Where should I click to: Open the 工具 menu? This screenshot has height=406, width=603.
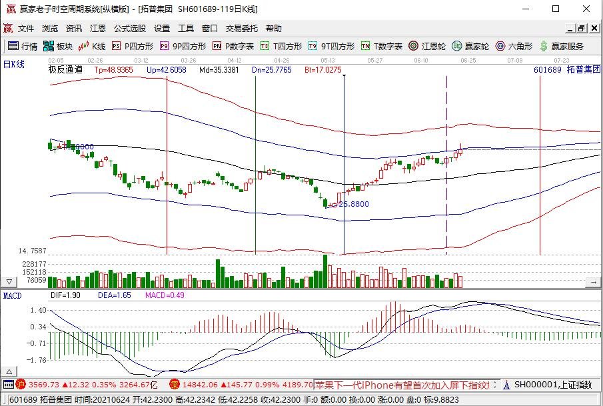tap(186, 28)
